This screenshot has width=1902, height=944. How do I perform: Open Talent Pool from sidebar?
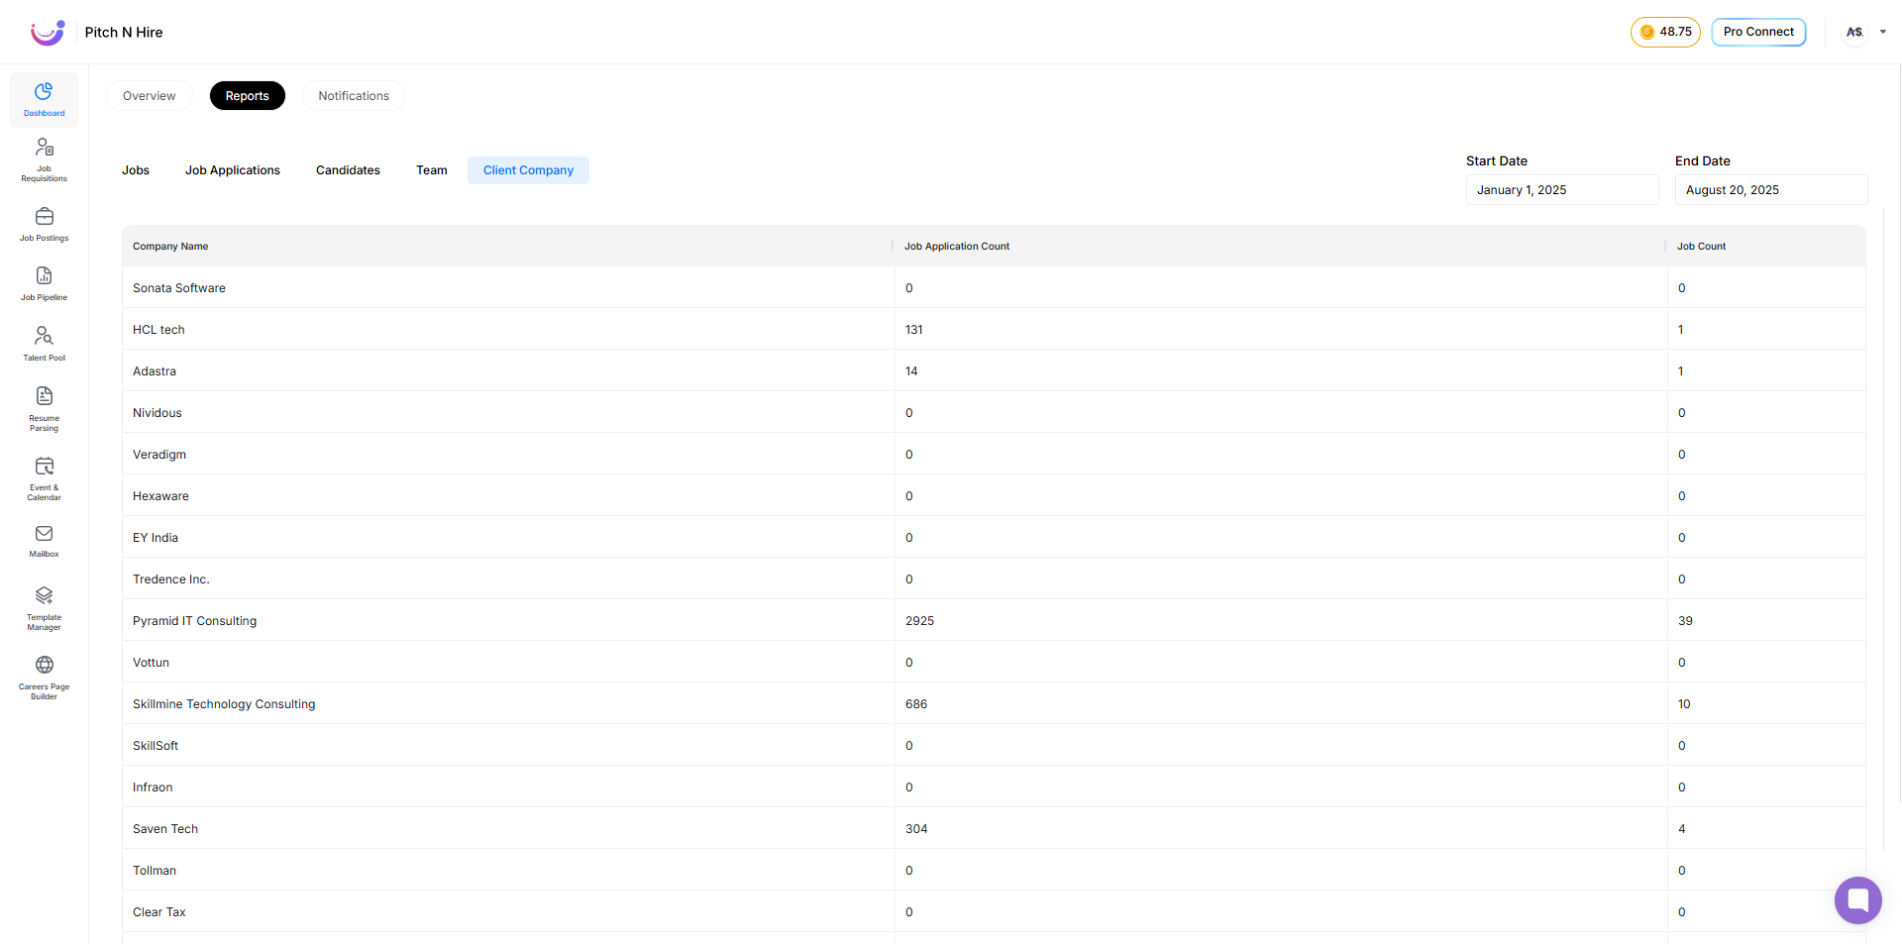point(44,344)
